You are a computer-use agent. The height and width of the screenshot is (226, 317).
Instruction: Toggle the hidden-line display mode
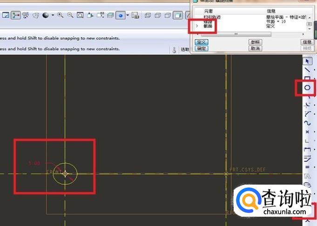157,16
